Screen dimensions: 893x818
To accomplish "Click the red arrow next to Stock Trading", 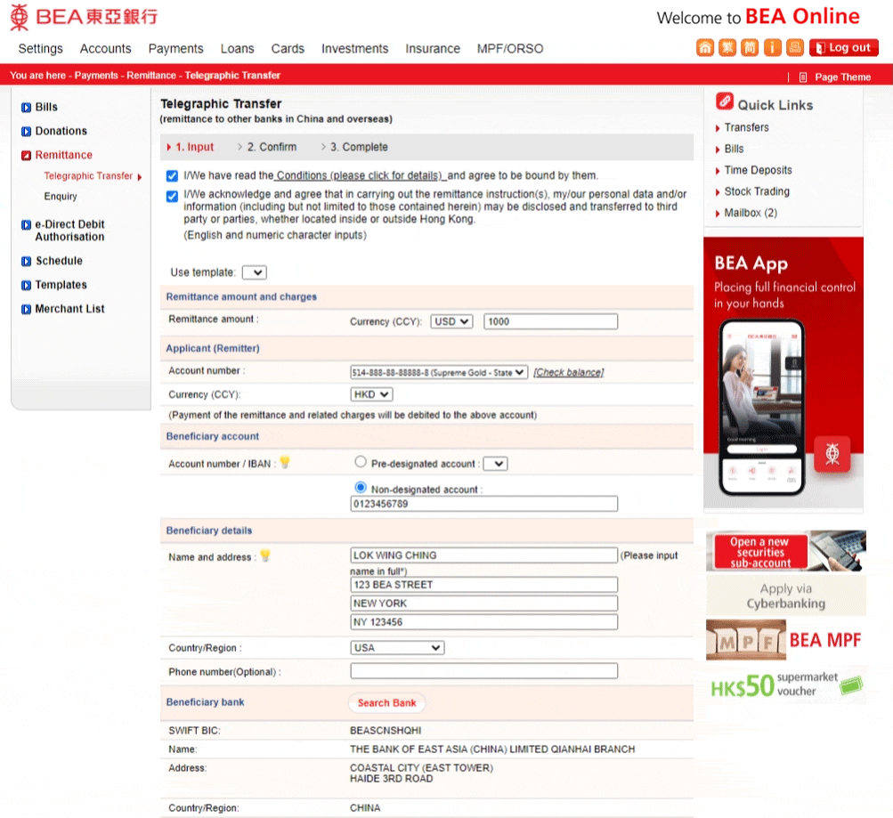I will 718,192.
